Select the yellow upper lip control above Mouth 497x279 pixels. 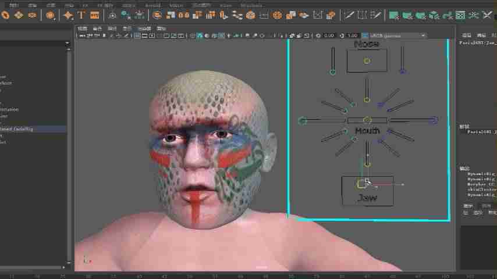(x=367, y=100)
